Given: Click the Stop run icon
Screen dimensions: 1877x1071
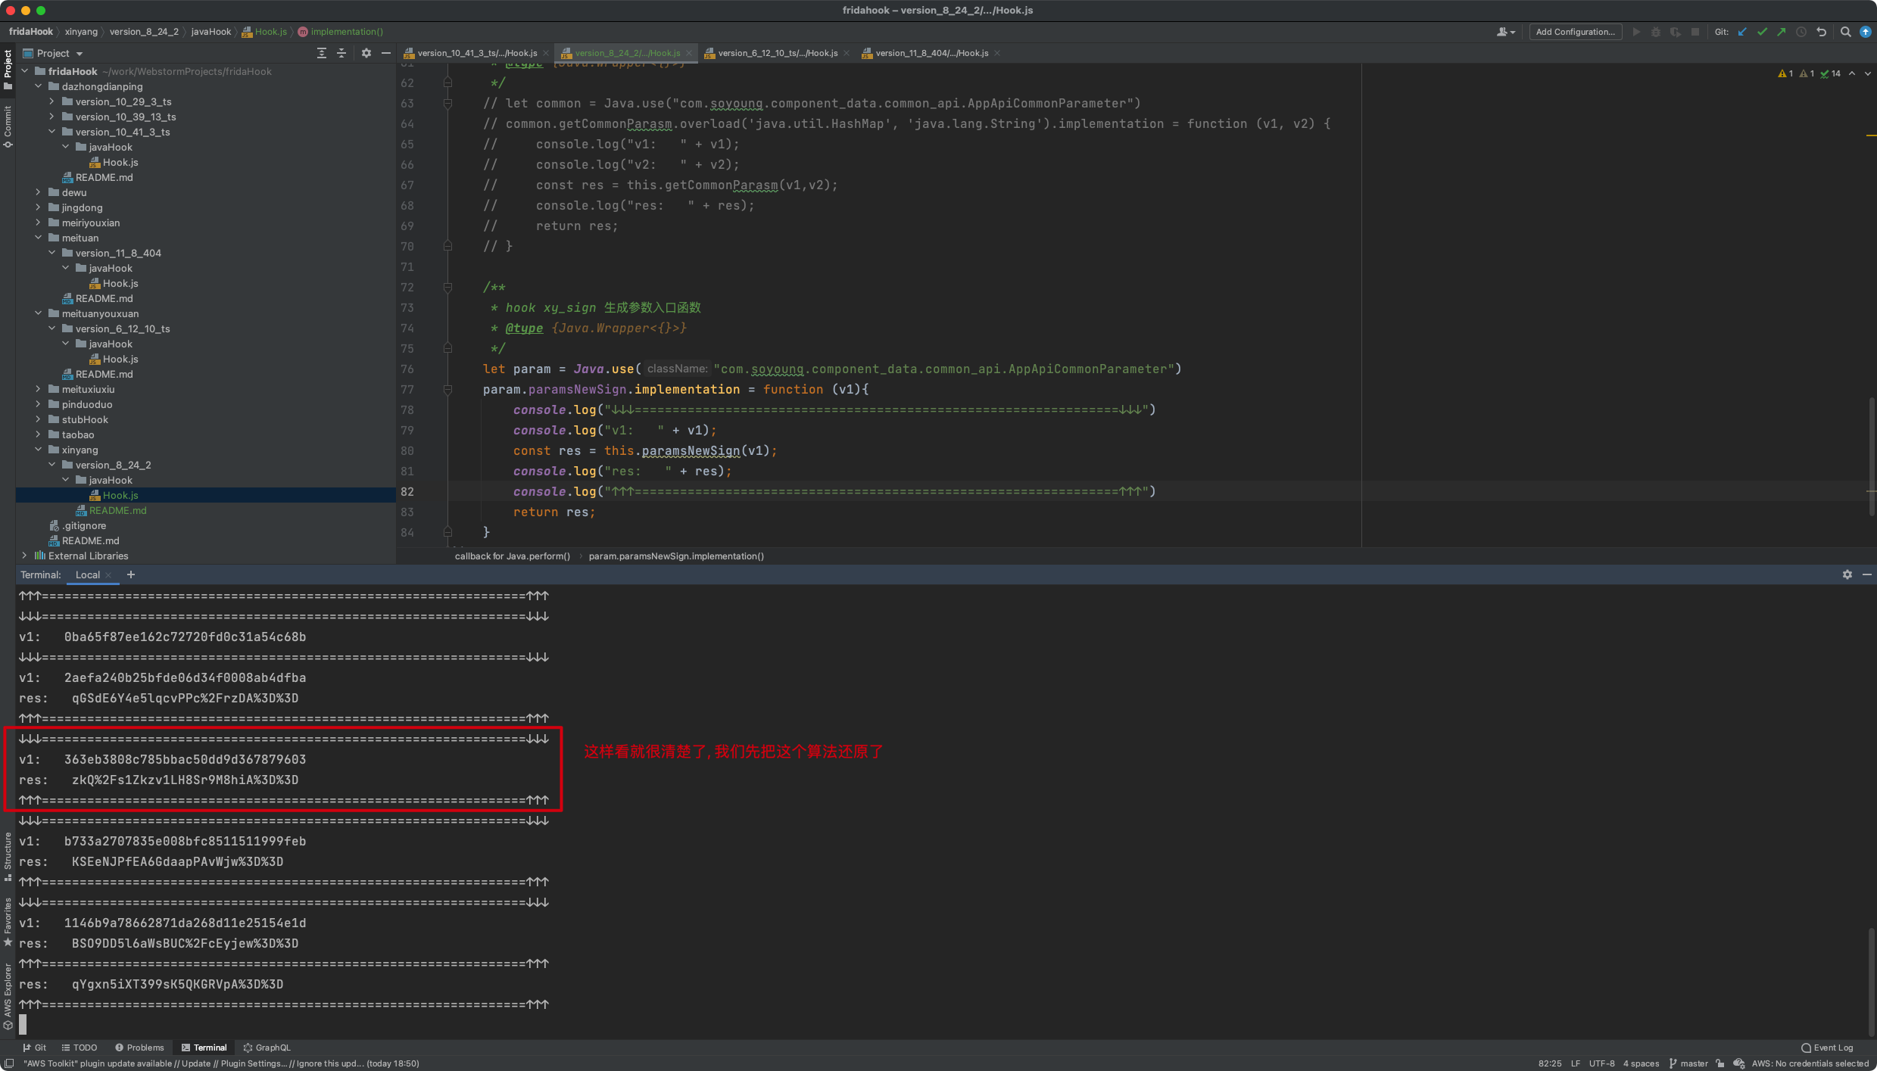Looking at the screenshot, I should [x=1695, y=32].
